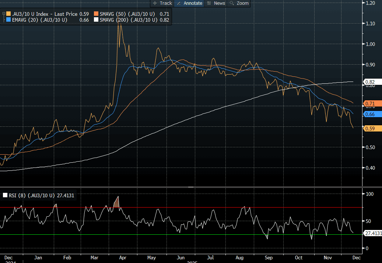This screenshot has width=382, height=263.
Task: Click the yellow Last Price color swatch
Action: pyautogui.click(x=8, y=14)
